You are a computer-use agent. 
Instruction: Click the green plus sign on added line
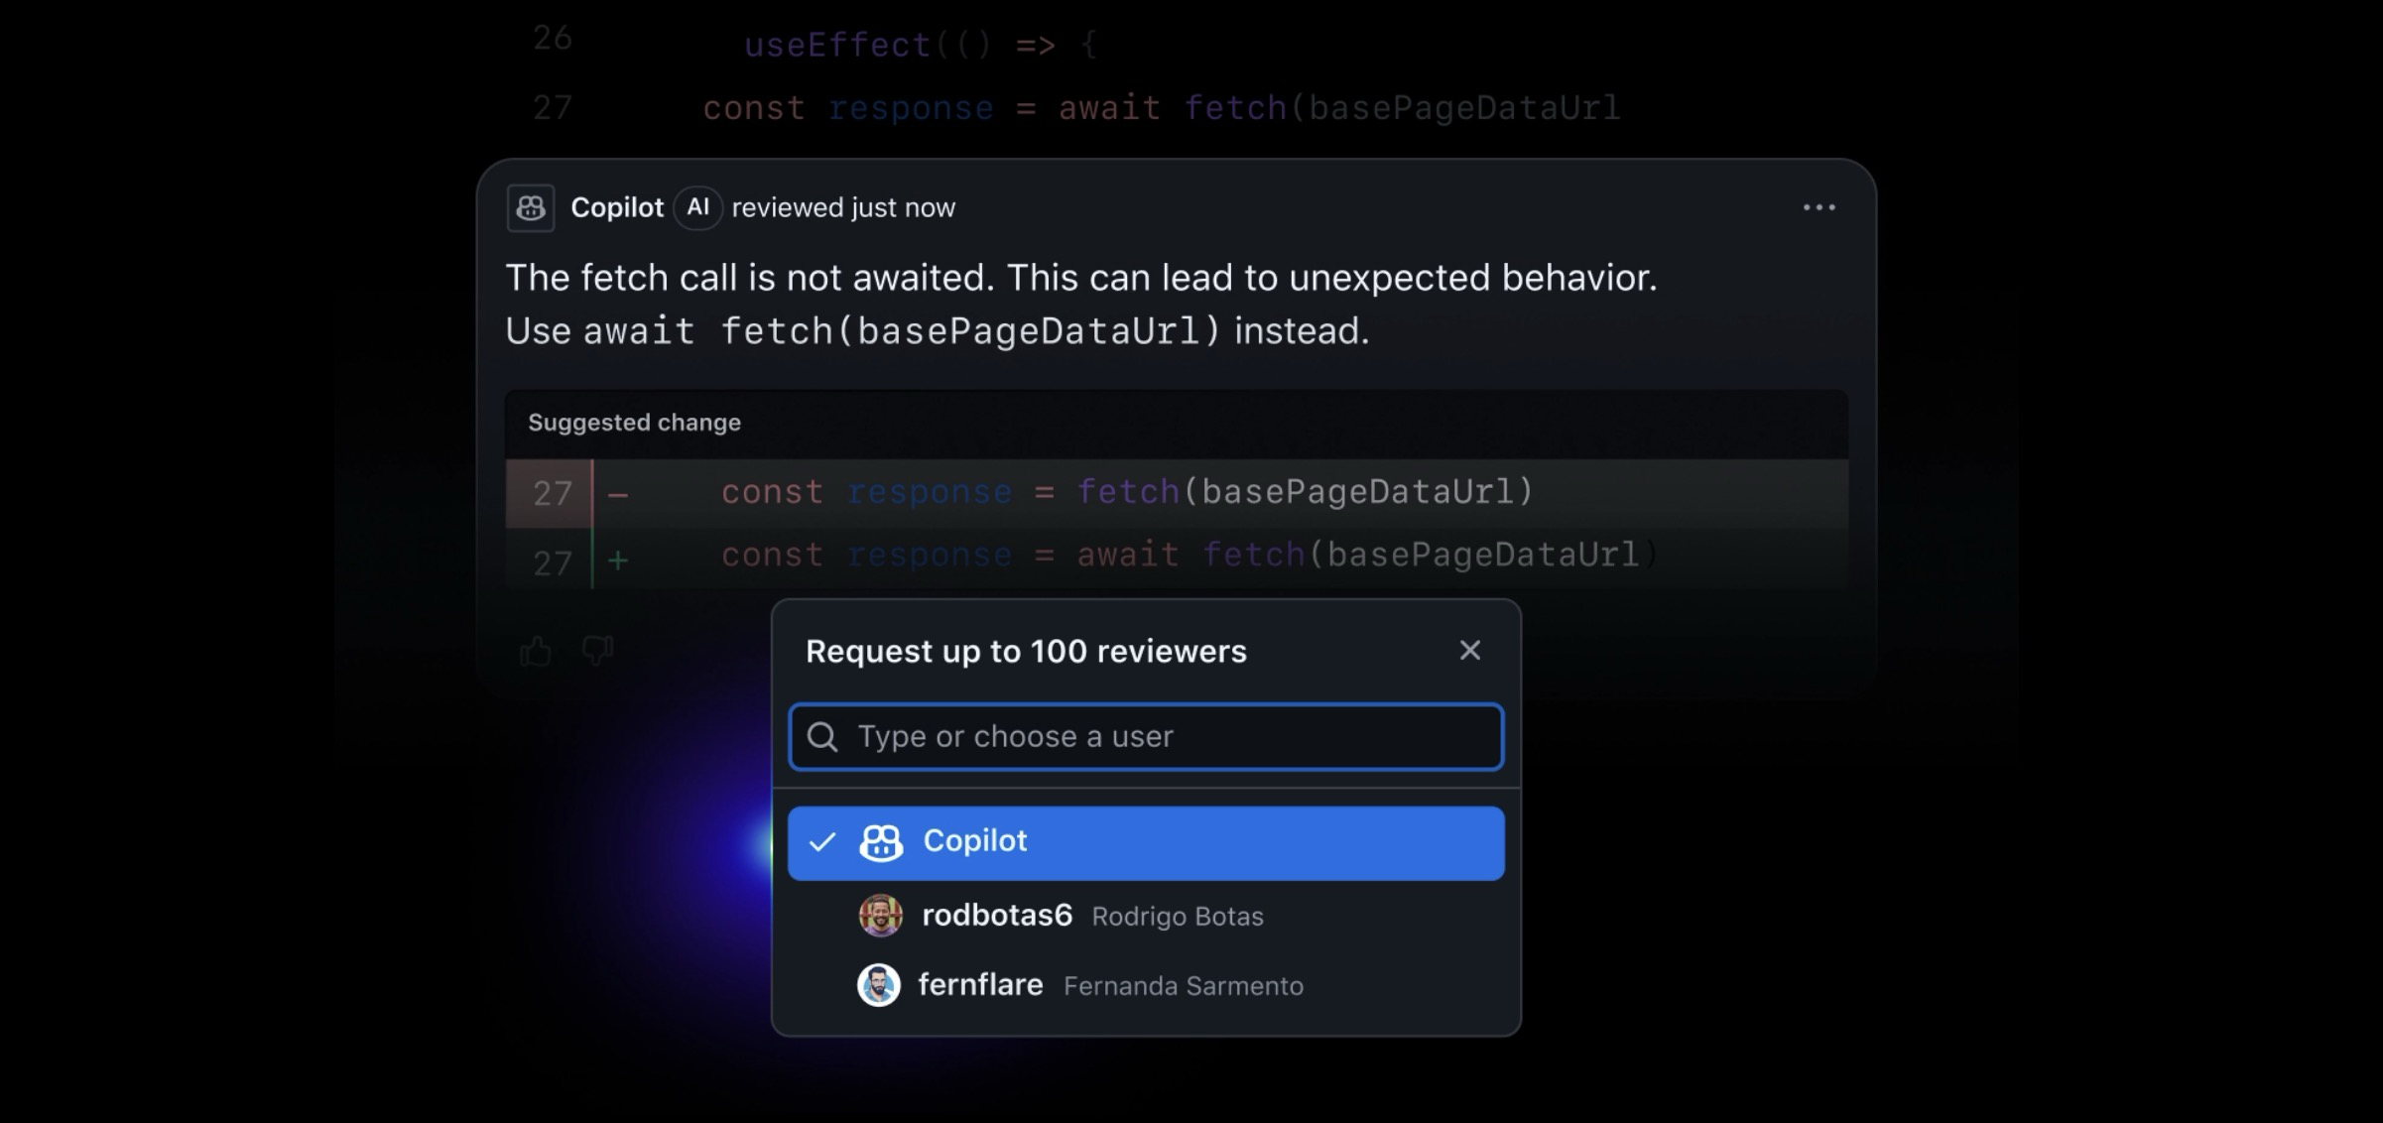coord(618,561)
